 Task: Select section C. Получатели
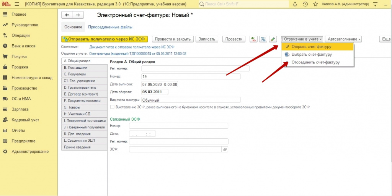click(x=84, y=74)
